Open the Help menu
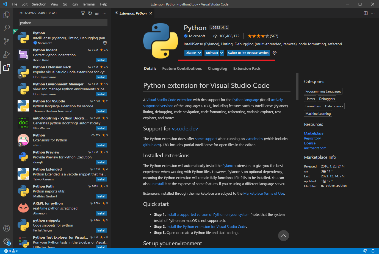The image size is (379, 254). (x=104, y=4)
